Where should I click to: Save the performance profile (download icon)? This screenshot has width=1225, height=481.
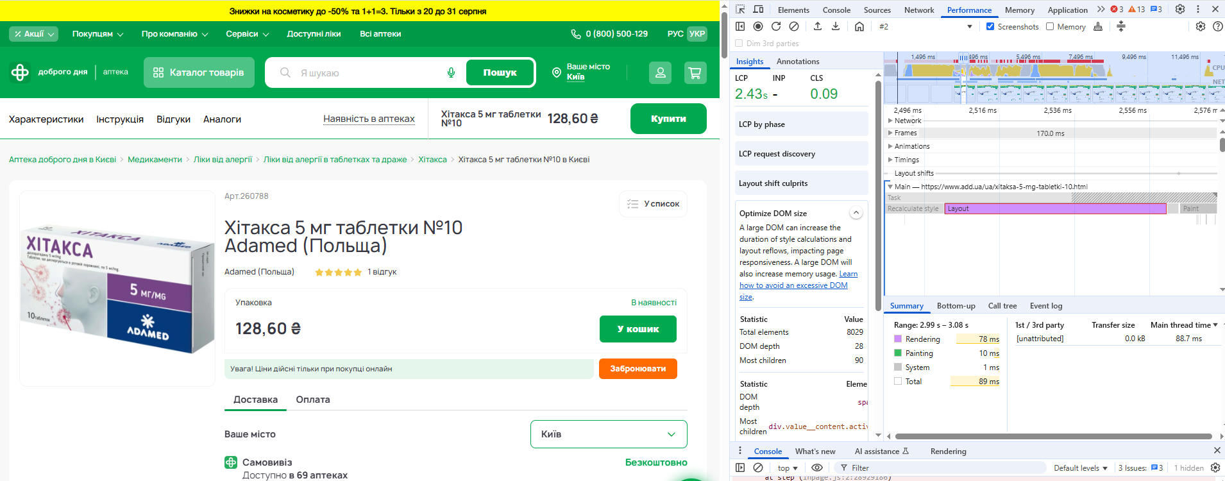pyautogui.click(x=836, y=26)
